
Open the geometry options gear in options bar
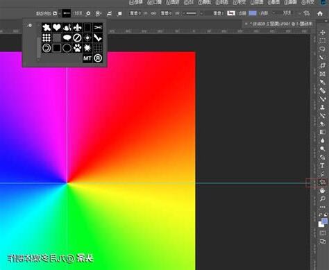88,14
